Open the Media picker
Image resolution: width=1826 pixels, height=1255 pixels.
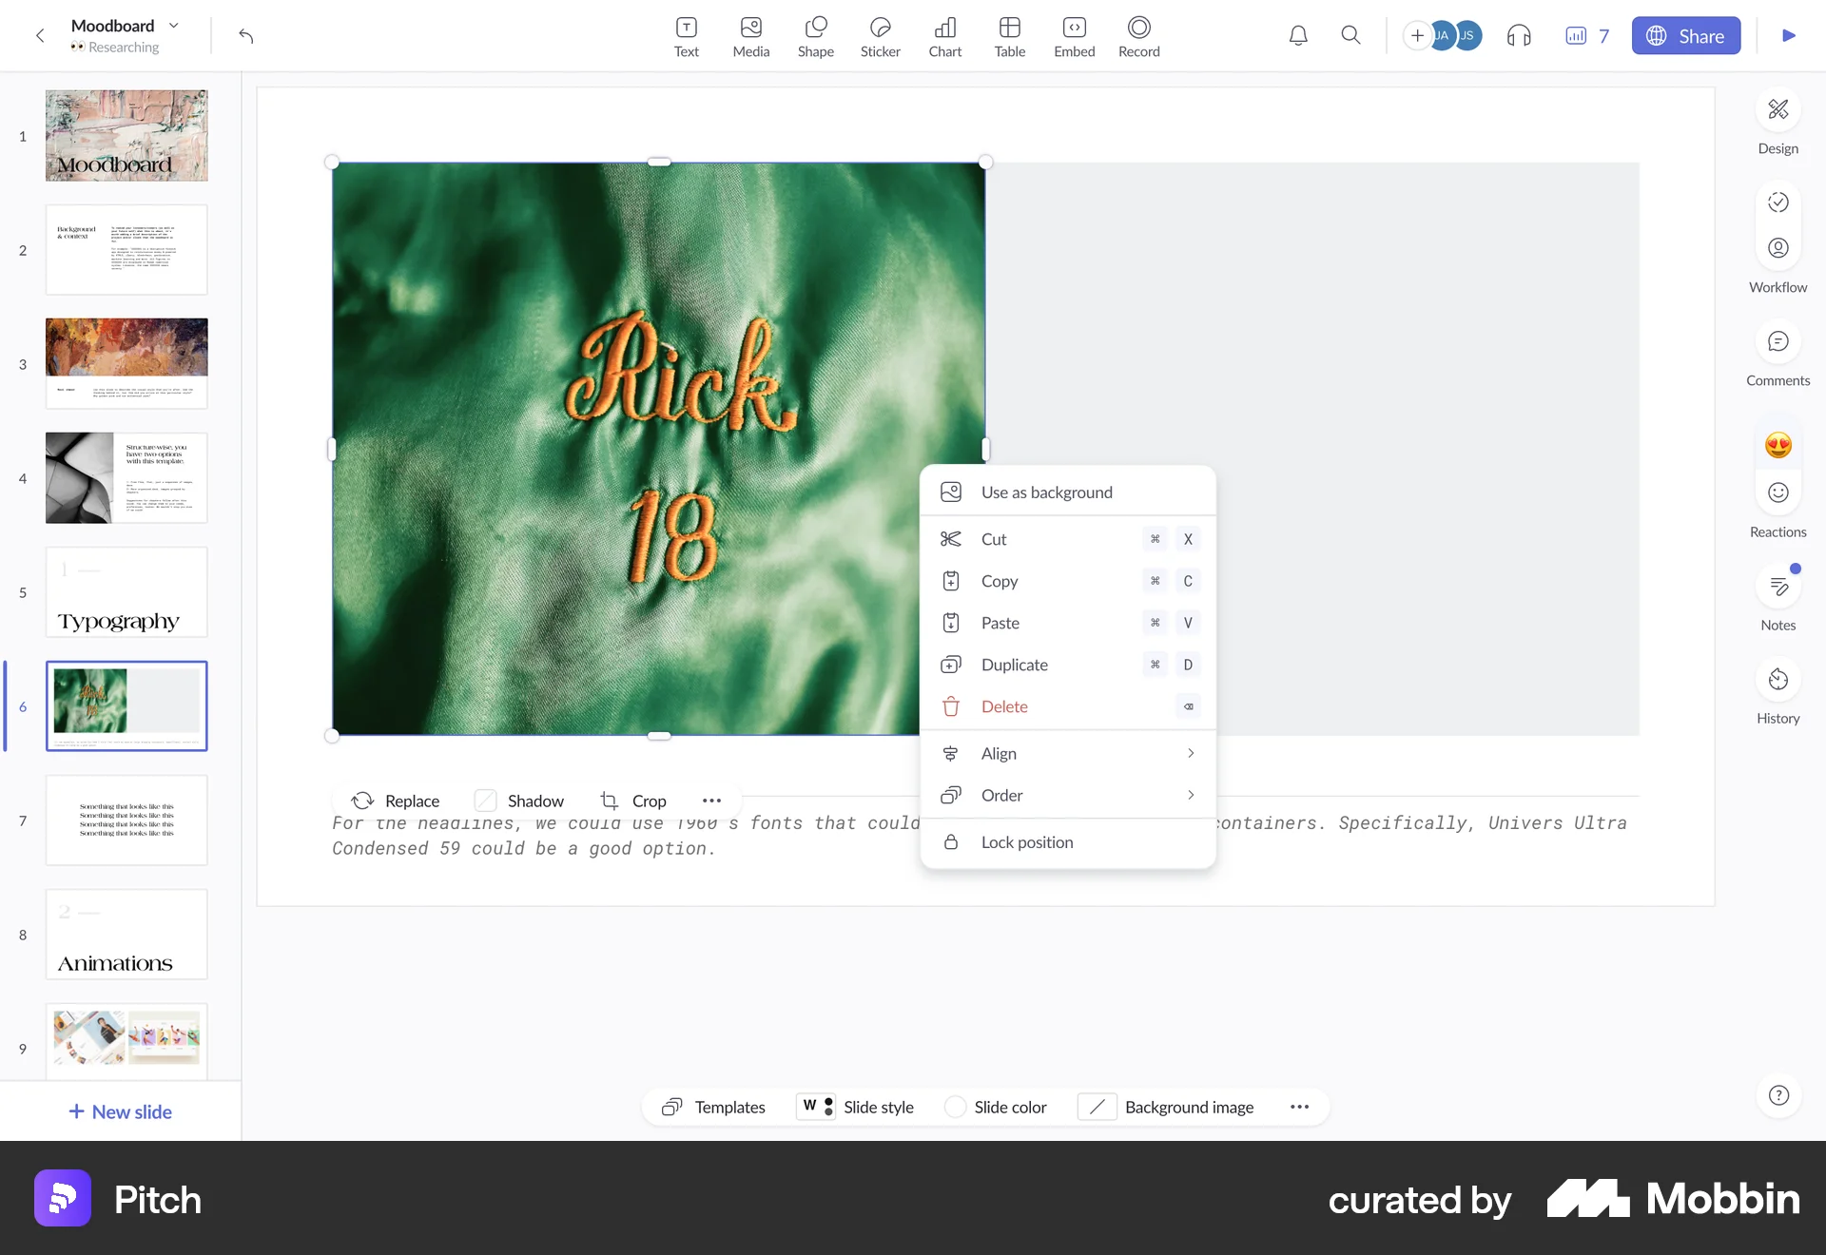tap(750, 35)
